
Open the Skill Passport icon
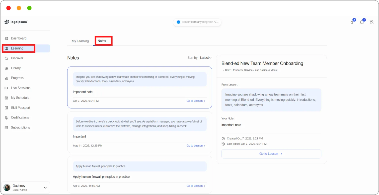pyautogui.click(x=7, y=108)
